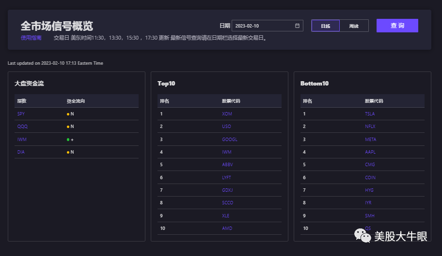This screenshot has height=256, width=442.
Task: Click the 大盘资金流 panel heading
Action: click(x=29, y=84)
